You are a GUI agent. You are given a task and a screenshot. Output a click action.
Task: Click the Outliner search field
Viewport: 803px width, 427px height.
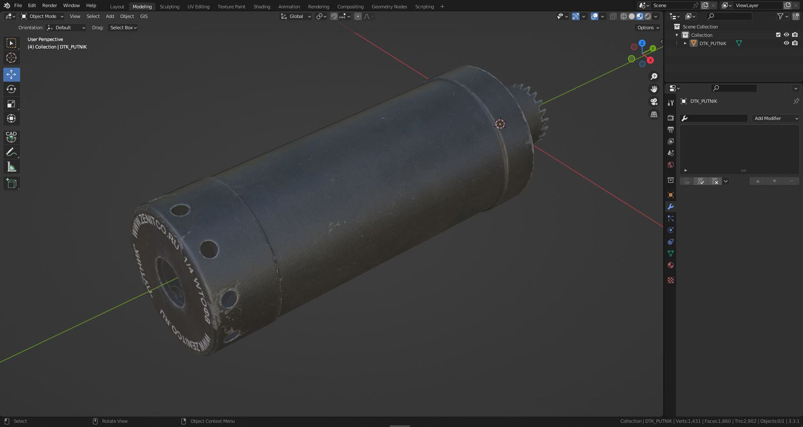(730, 16)
